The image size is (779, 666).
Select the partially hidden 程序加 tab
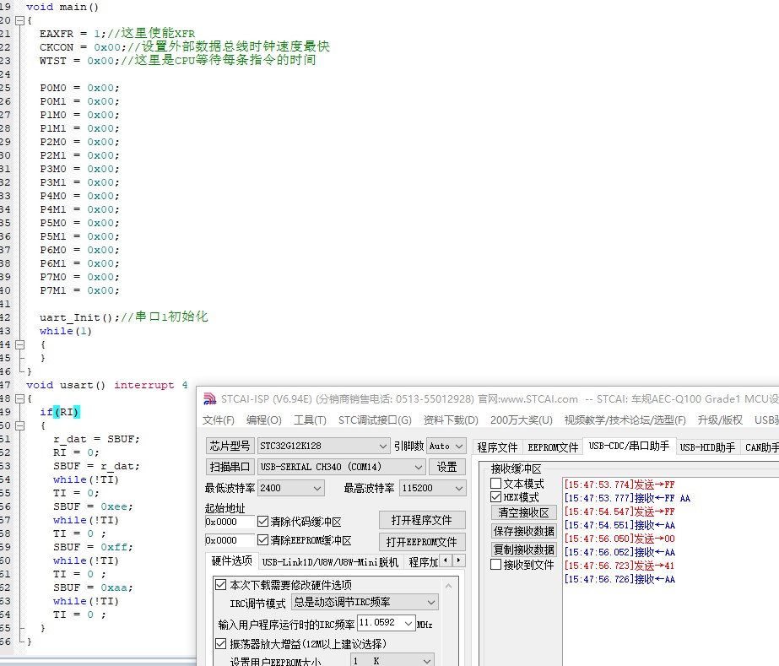(x=422, y=562)
